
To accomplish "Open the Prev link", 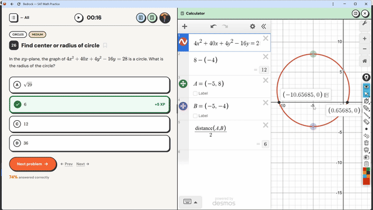I will (67, 164).
